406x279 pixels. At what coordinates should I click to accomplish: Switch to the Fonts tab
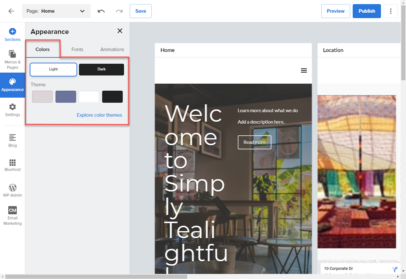(77, 49)
